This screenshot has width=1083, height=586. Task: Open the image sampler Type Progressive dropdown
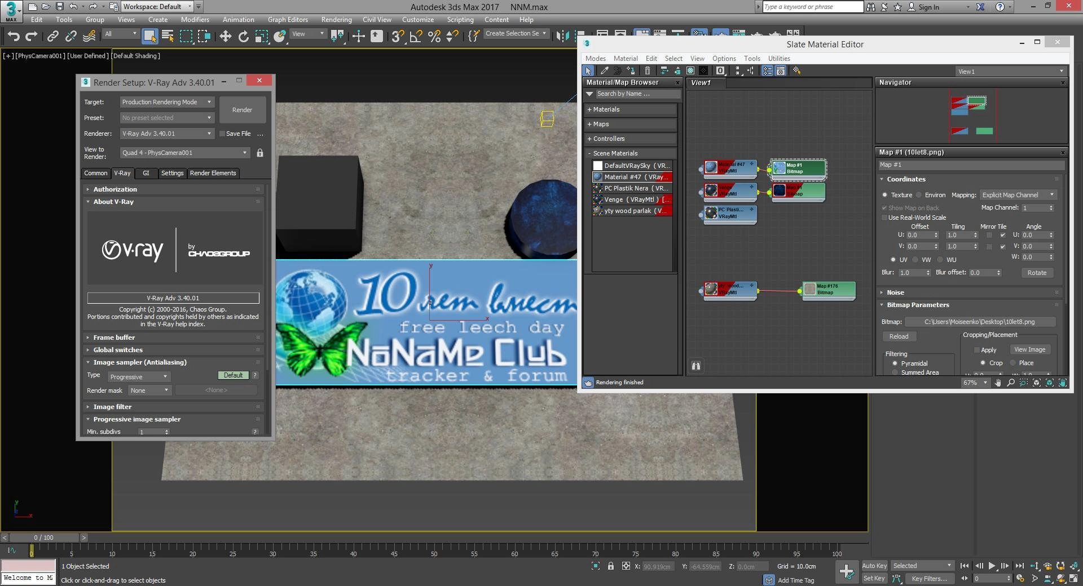tap(139, 377)
